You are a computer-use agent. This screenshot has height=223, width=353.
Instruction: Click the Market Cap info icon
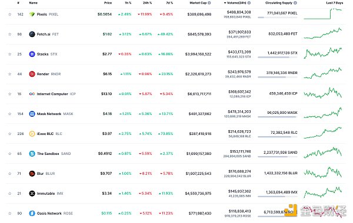click(x=209, y=3)
